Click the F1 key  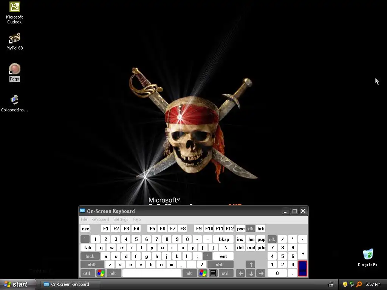click(x=105, y=228)
